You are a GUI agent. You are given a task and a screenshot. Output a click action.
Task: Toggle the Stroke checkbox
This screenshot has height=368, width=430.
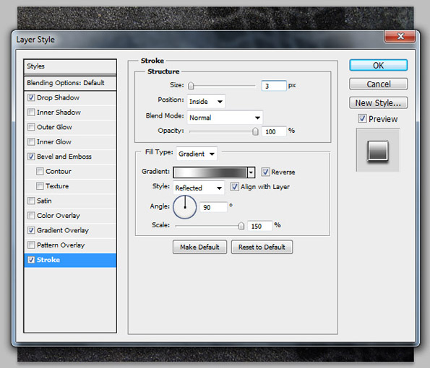(31, 260)
